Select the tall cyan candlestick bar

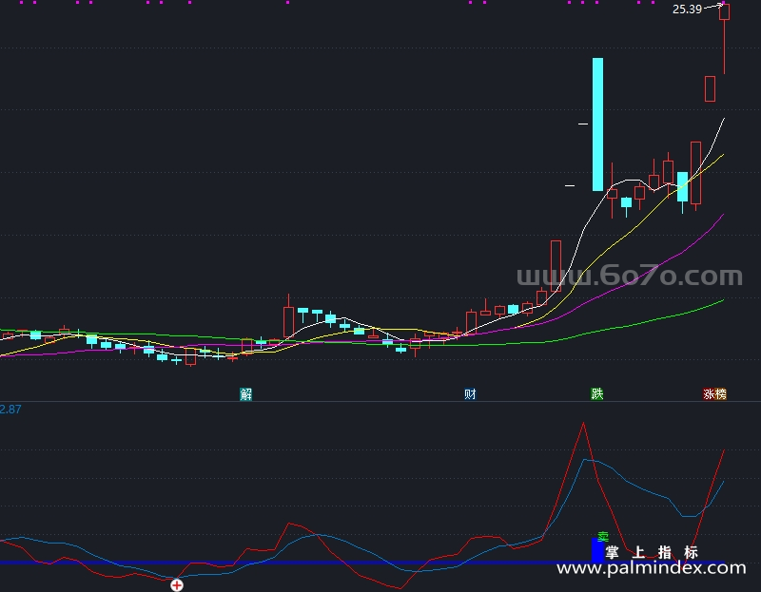point(598,124)
